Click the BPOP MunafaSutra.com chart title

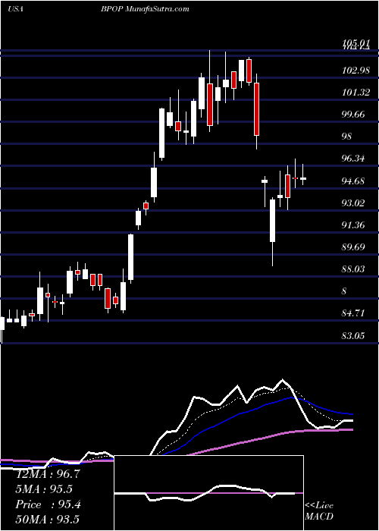pyautogui.click(x=145, y=9)
